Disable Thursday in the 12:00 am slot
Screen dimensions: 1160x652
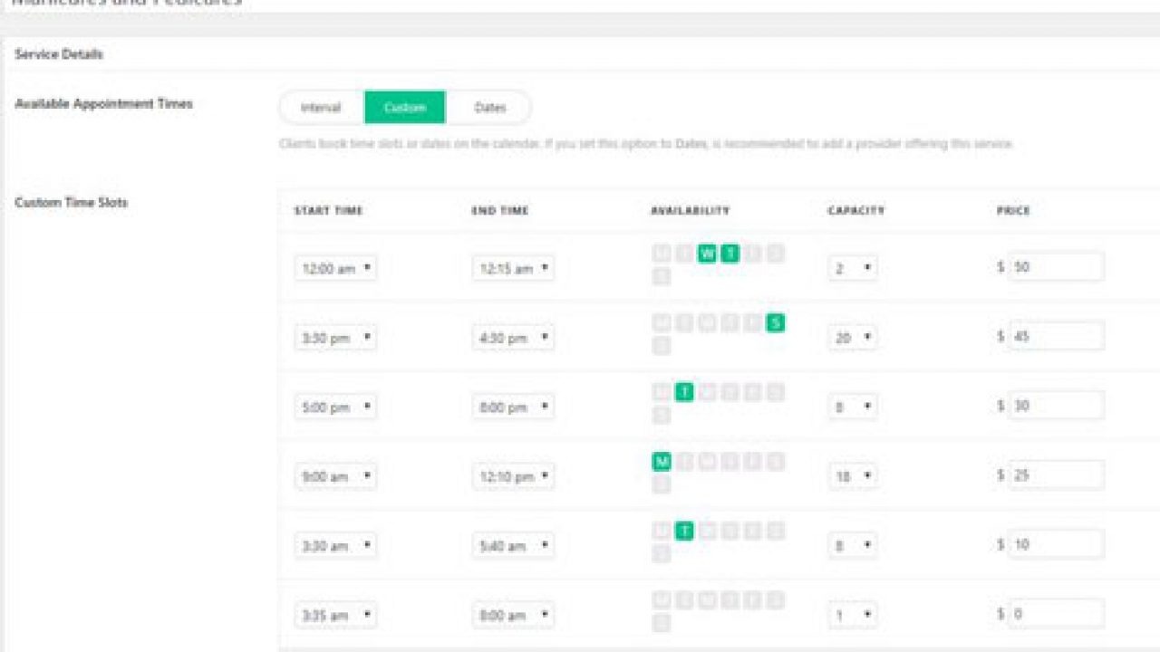pyautogui.click(x=730, y=254)
